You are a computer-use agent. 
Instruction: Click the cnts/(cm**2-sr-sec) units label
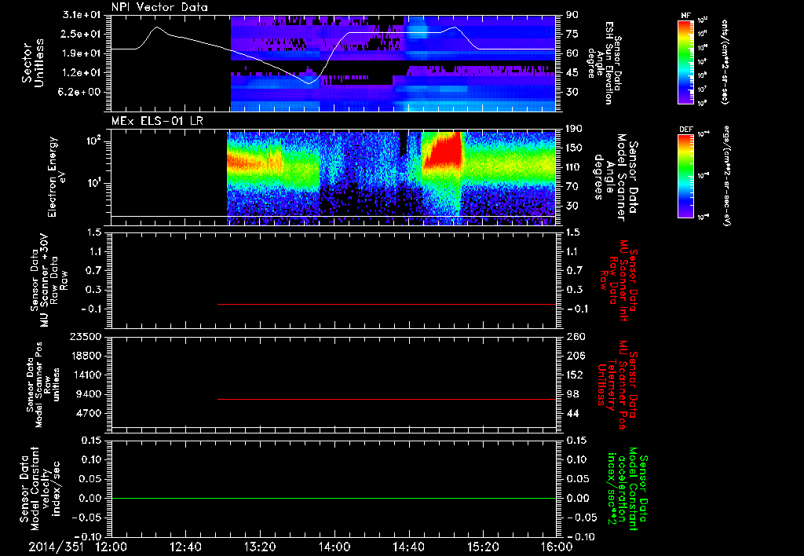tap(725, 61)
